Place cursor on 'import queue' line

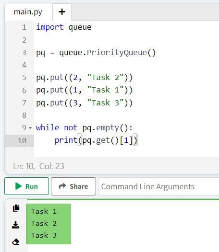[64, 27]
